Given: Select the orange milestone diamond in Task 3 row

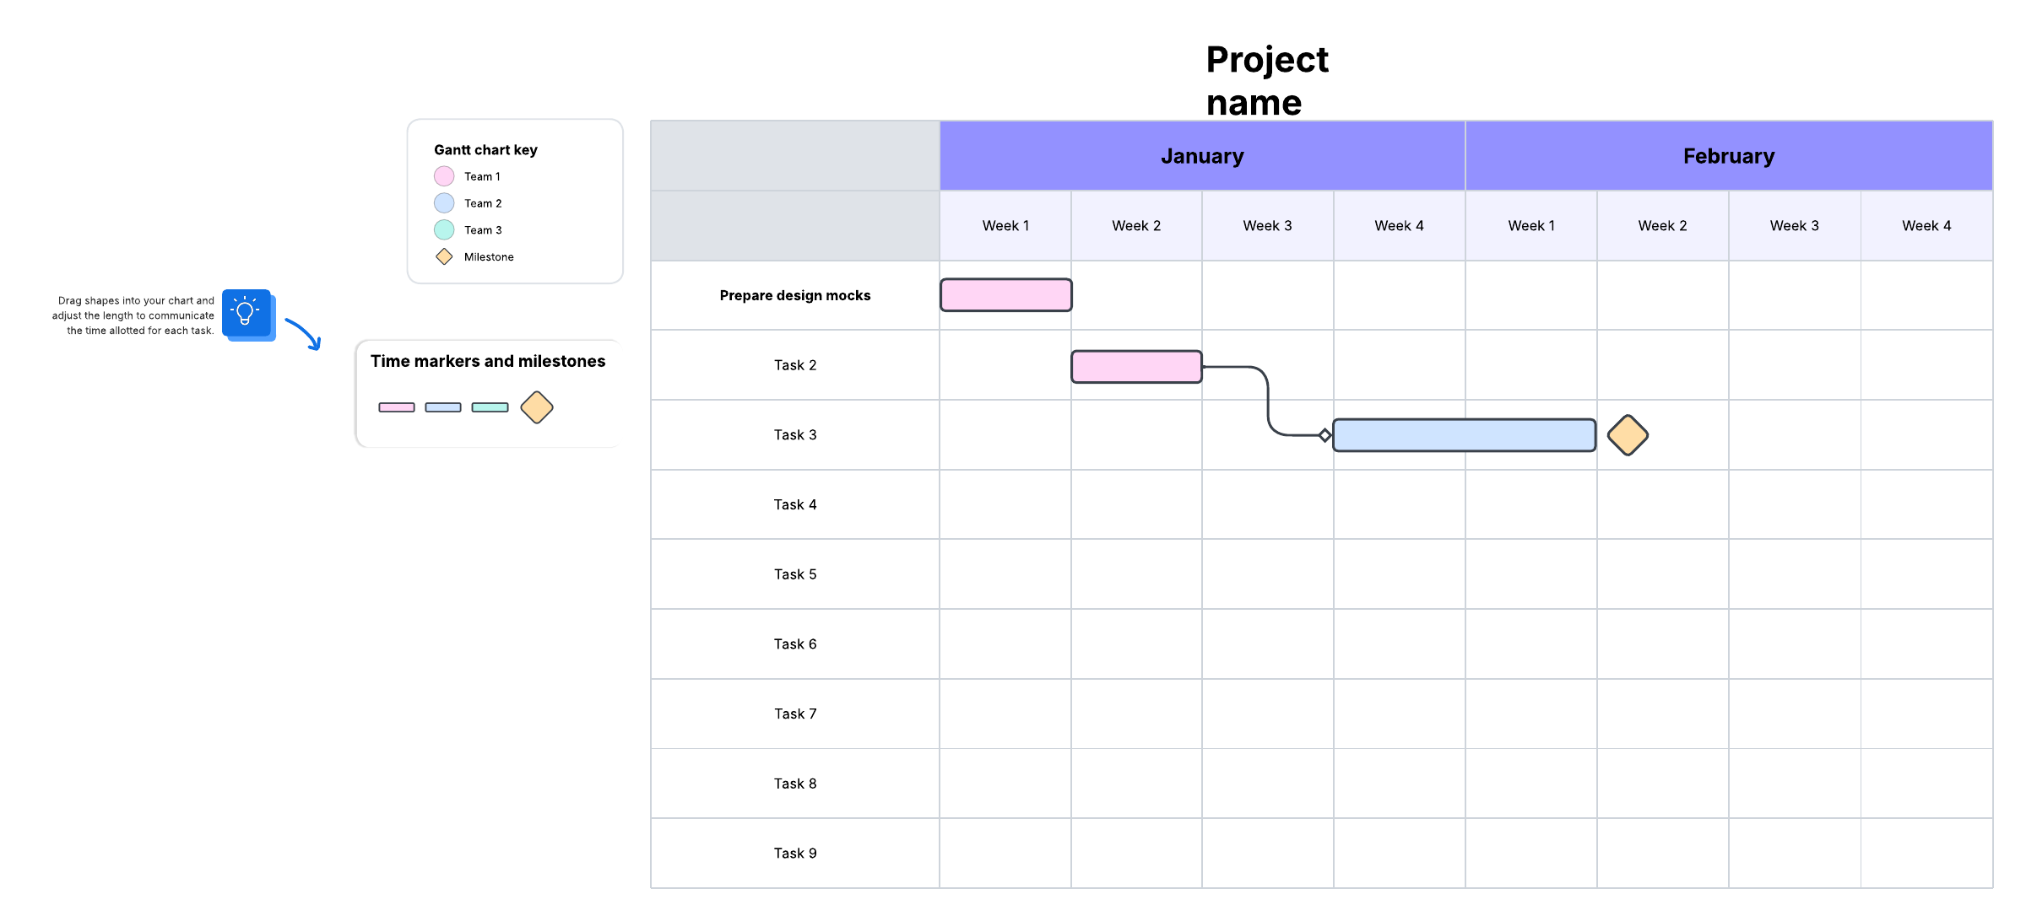Looking at the screenshot, I should coord(1628,435).
